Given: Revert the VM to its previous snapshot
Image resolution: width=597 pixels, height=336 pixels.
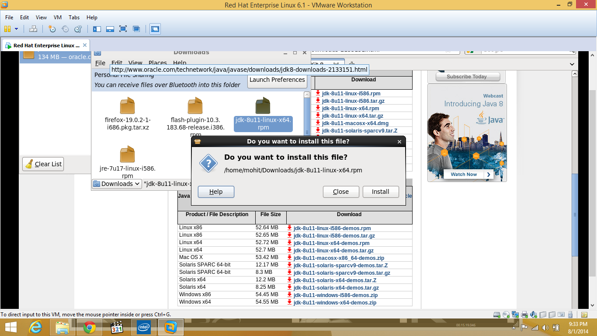Looking at the screenshot, I should [x=65, y=29].
